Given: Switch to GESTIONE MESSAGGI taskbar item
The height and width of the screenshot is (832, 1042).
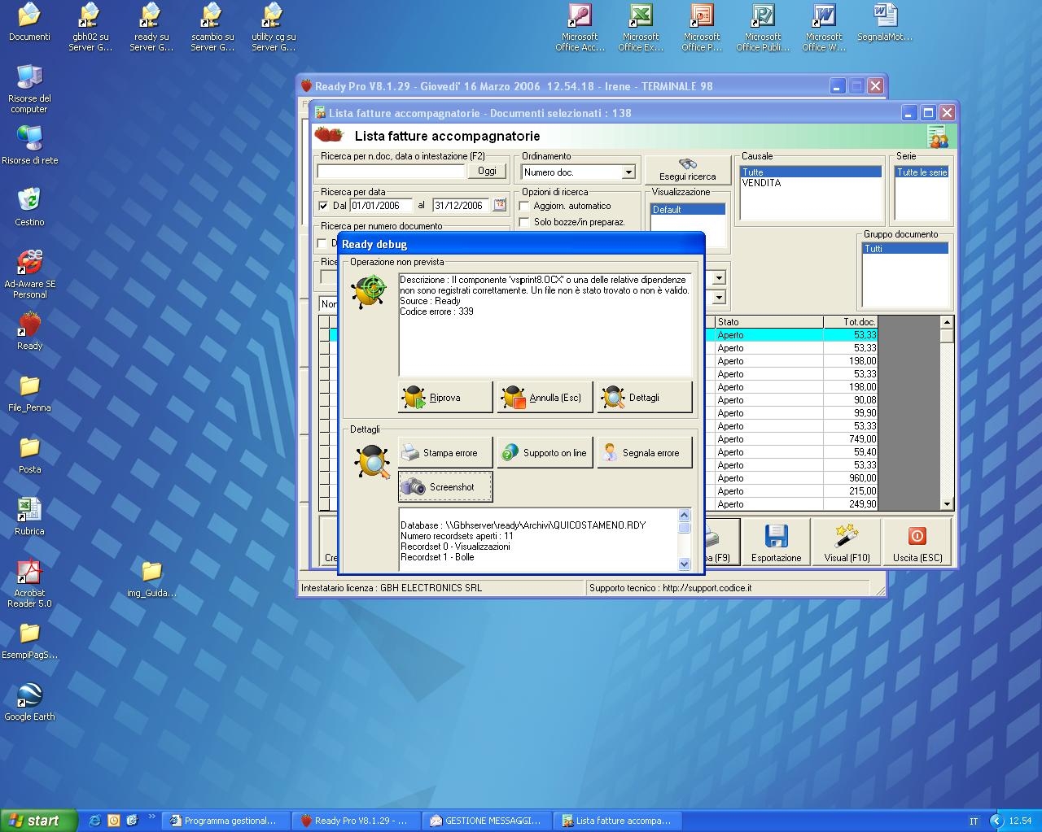Looking at the screenshot, I should point(486,821).
